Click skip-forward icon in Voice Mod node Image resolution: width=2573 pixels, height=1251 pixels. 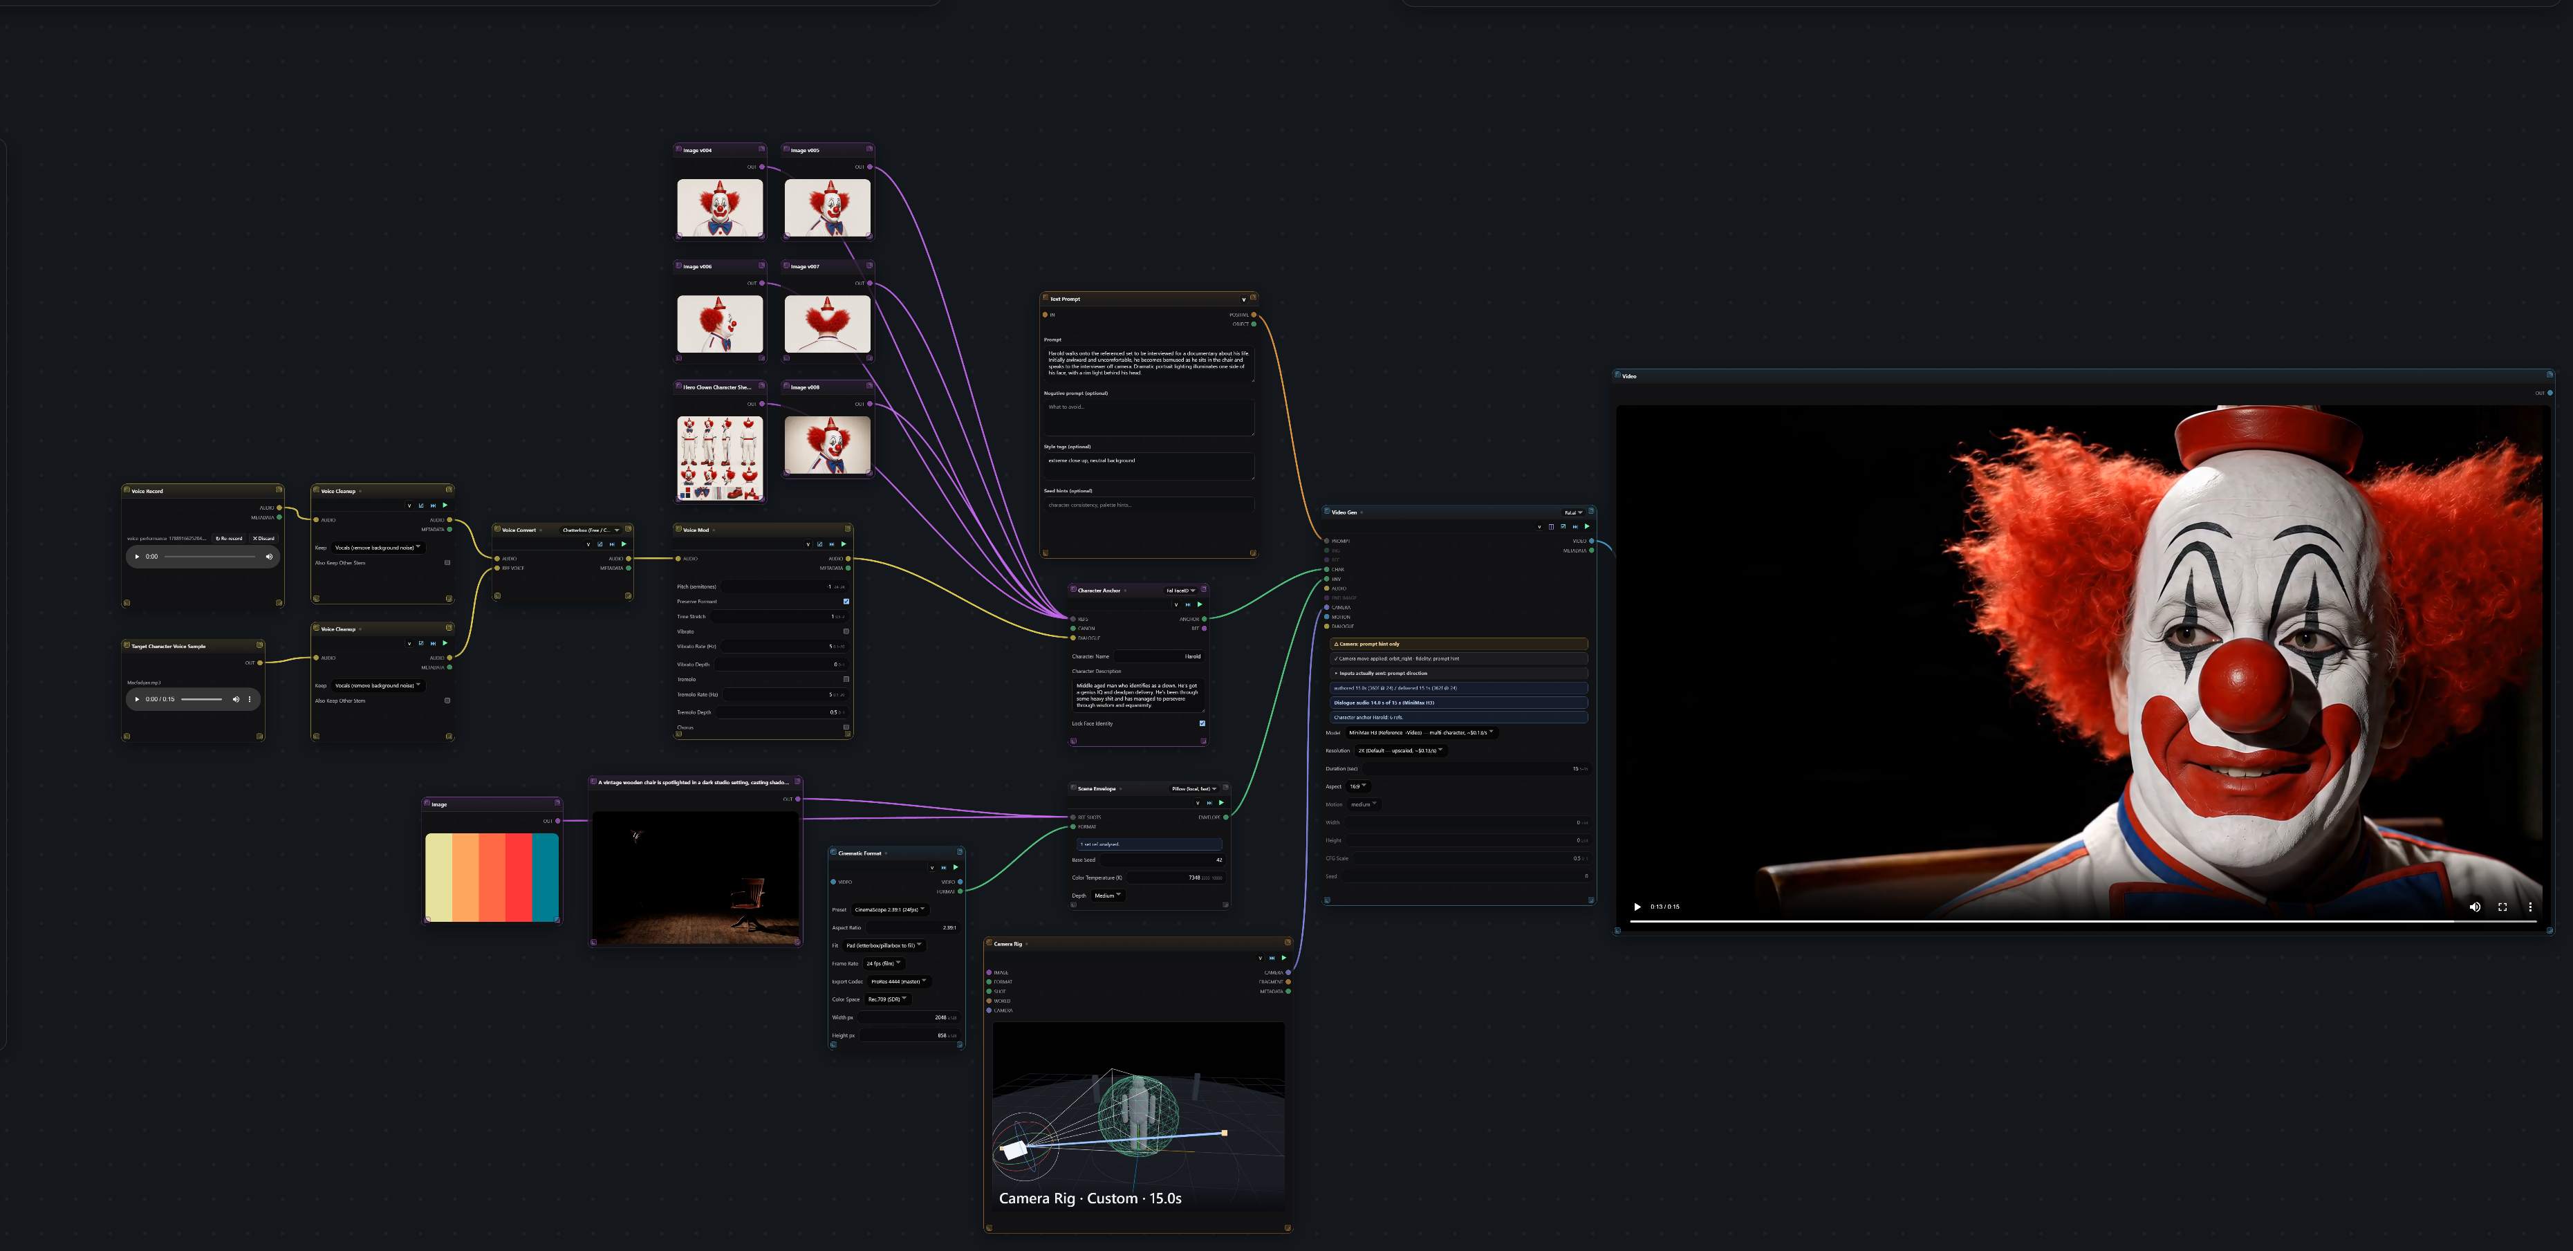coord(831,544)
